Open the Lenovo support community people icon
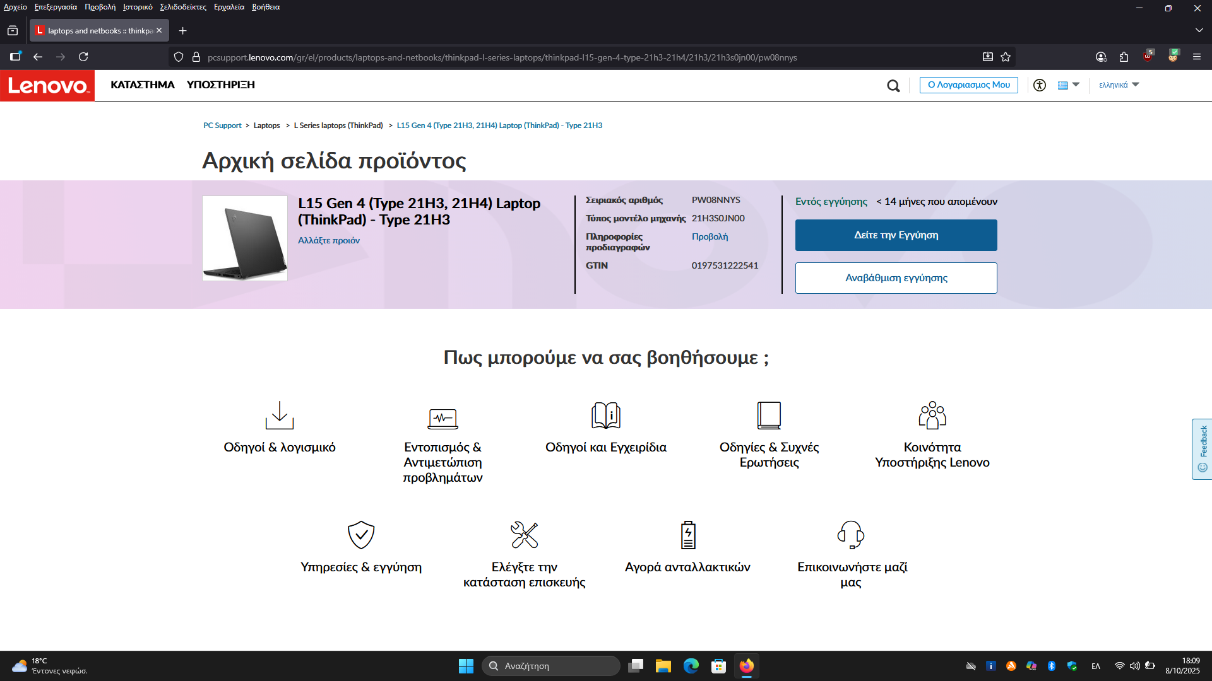The width and height of the screenshot is (1212, 681). pyautogui.click(x=932, y=416)
